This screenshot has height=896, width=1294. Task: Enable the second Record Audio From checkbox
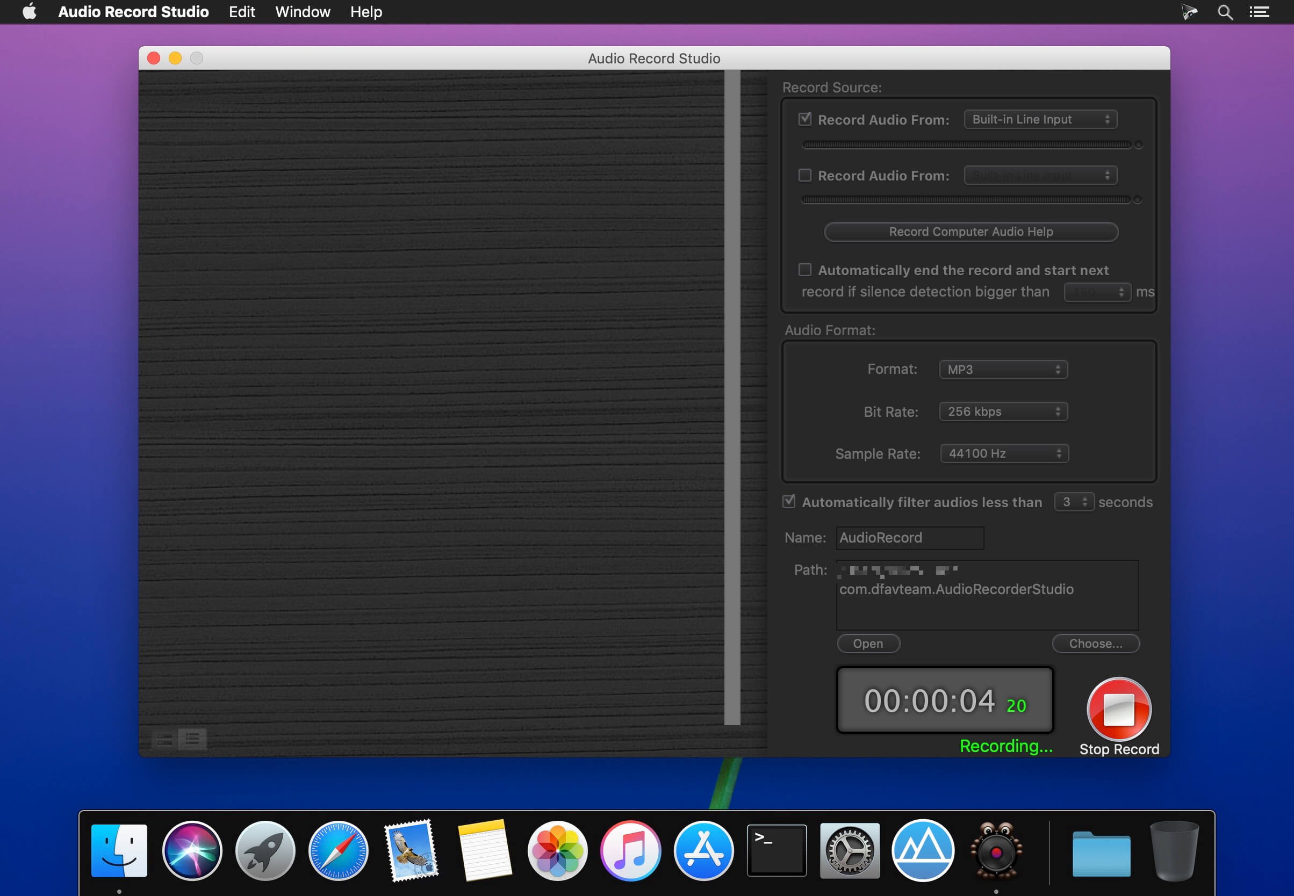[805, 175]
